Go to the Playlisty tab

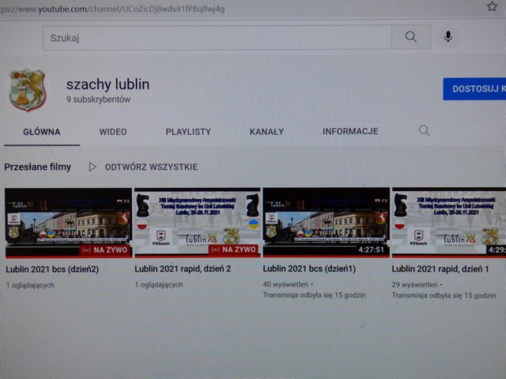[x=188, y=132]
